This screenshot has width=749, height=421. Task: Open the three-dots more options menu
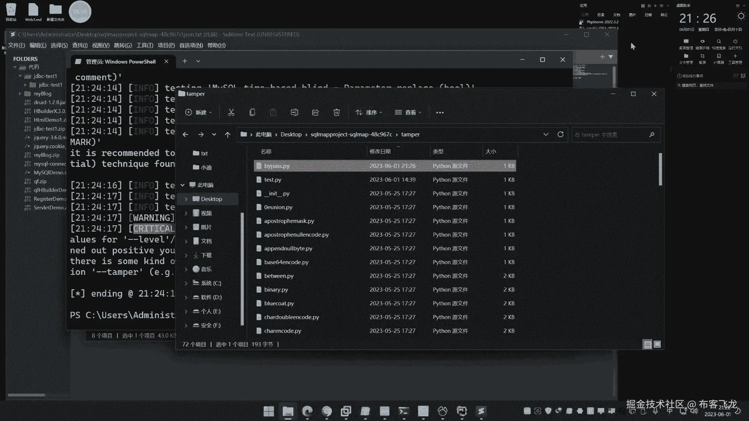pos(440,113)
